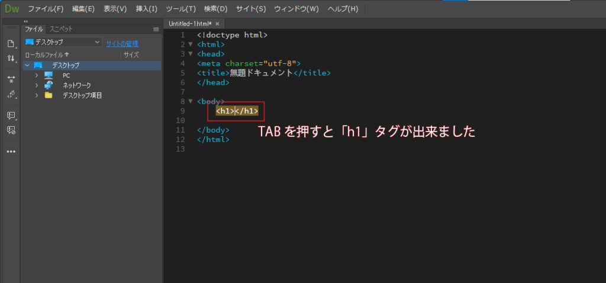Viewport: 606px width, 283px height.
Task: Open the 表示(V) menu
Action: pyautogui.click(x=115, y=9)
